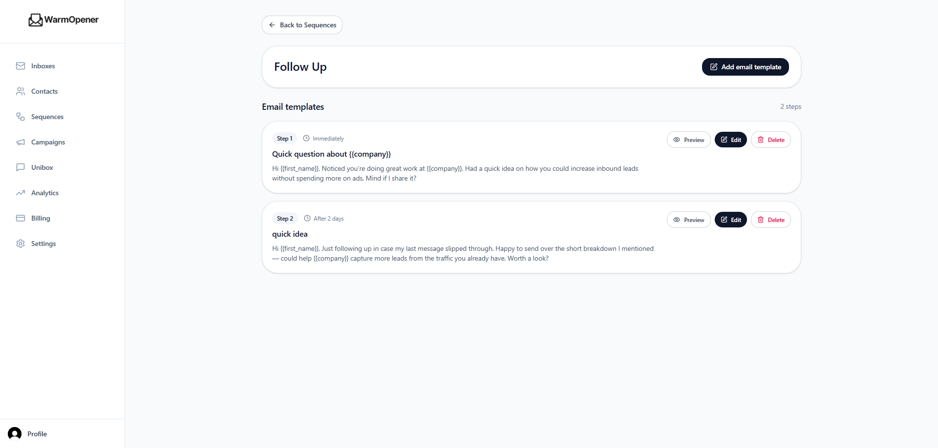Go back to Sequences

(x=302, y=25)
